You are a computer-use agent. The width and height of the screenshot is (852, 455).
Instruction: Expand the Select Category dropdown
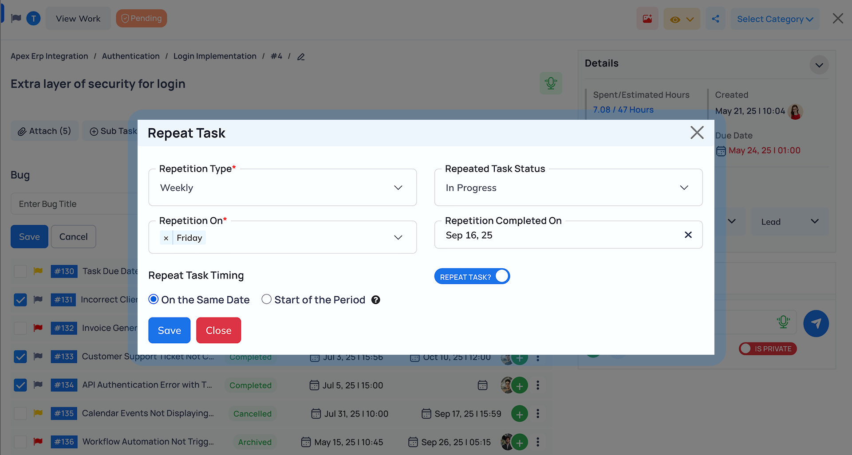[774, 19]
